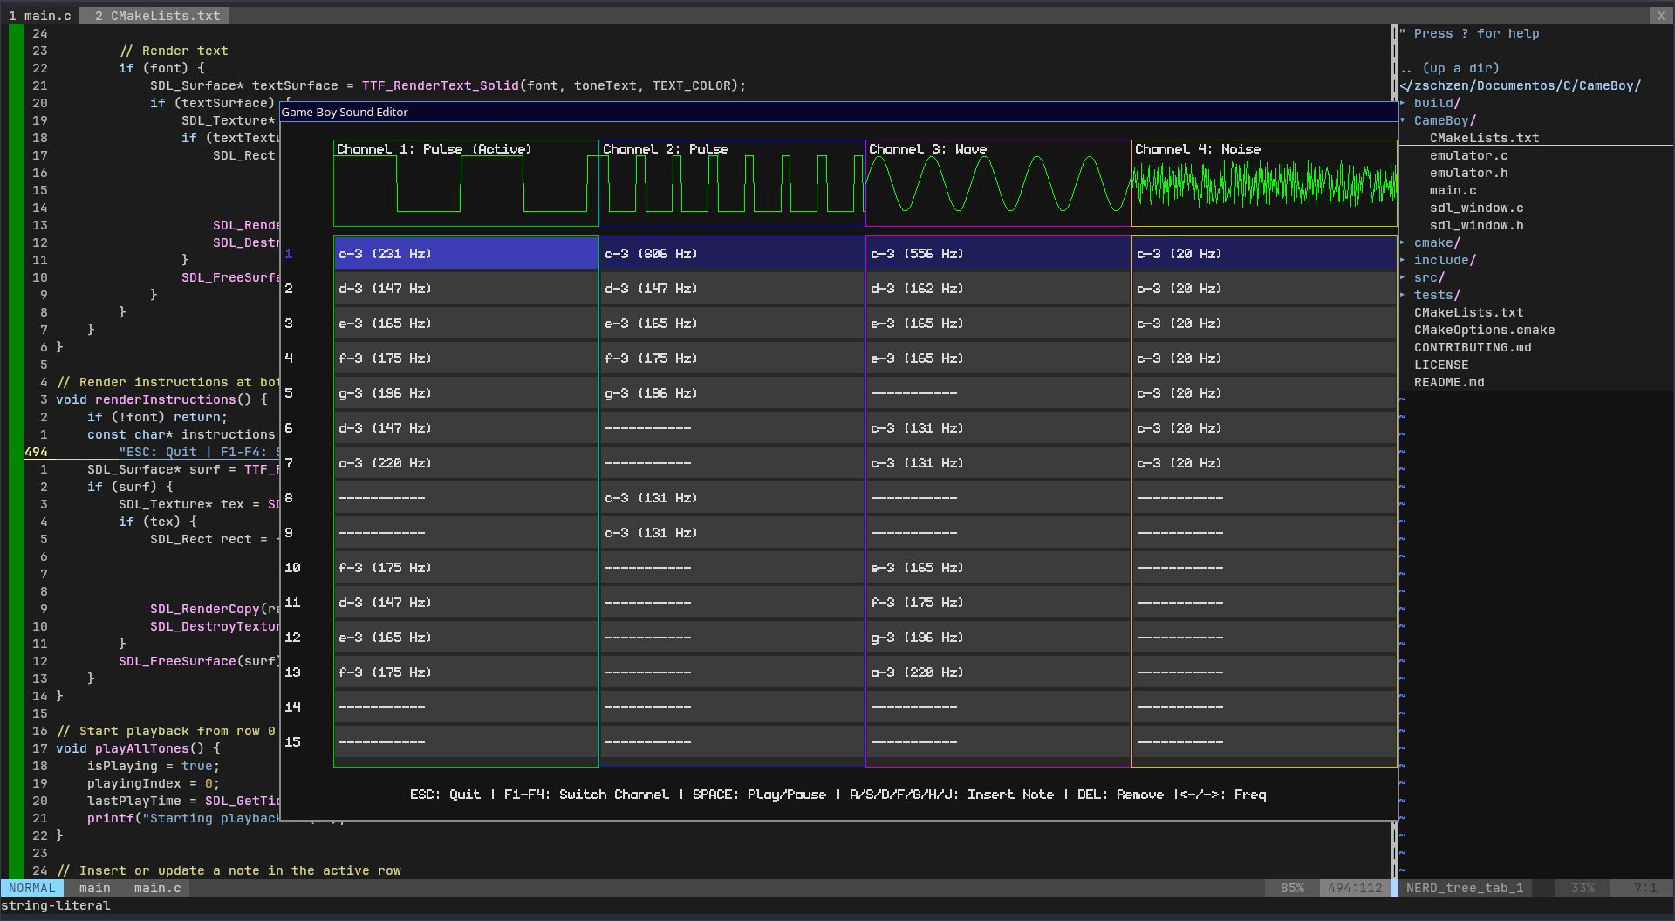Select the Channel 2 Pulse waveform preview
The image size is (1675, 921).
click(732, 183)
